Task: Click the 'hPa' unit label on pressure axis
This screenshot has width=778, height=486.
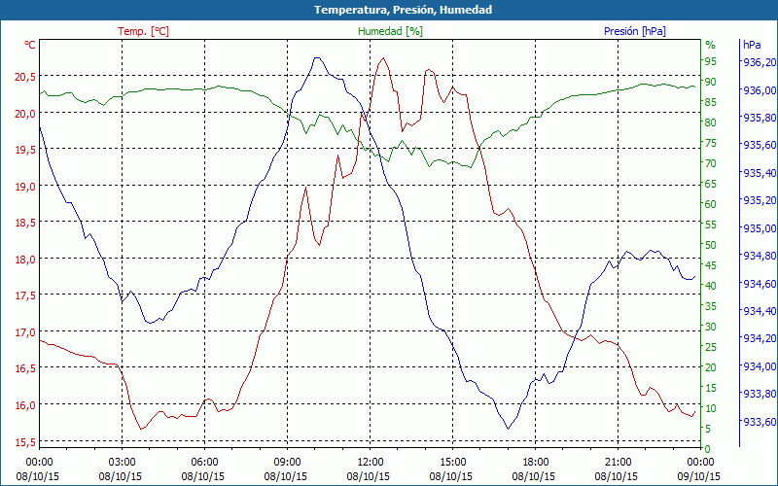Action: pos(752,45)
